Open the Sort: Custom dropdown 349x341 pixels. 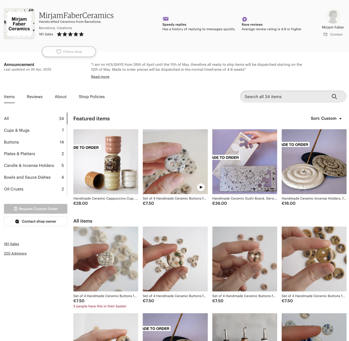[x=326, y=119]
